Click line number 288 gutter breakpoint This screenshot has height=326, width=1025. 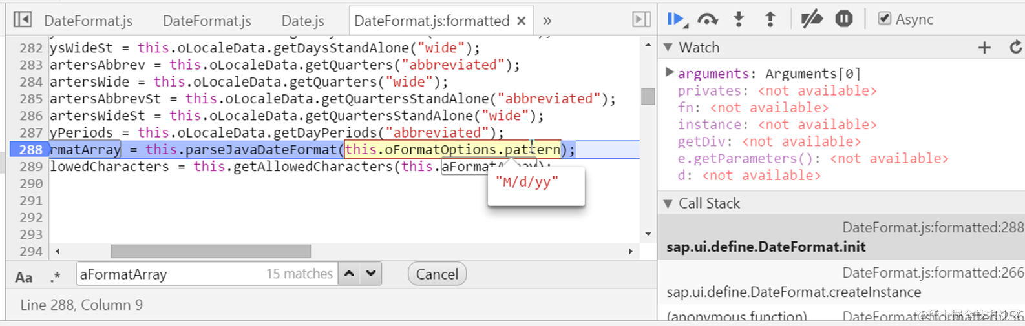(30, 150)
